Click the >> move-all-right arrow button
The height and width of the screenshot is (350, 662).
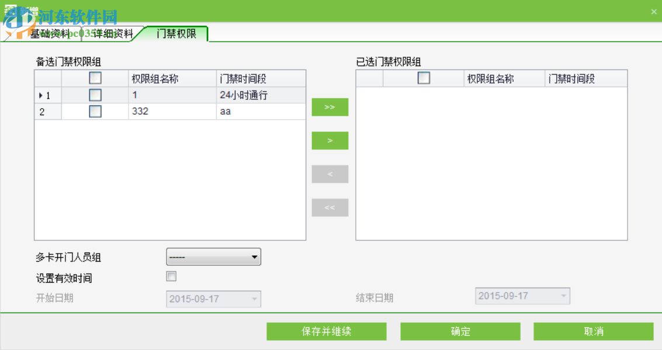coord(330,108)
